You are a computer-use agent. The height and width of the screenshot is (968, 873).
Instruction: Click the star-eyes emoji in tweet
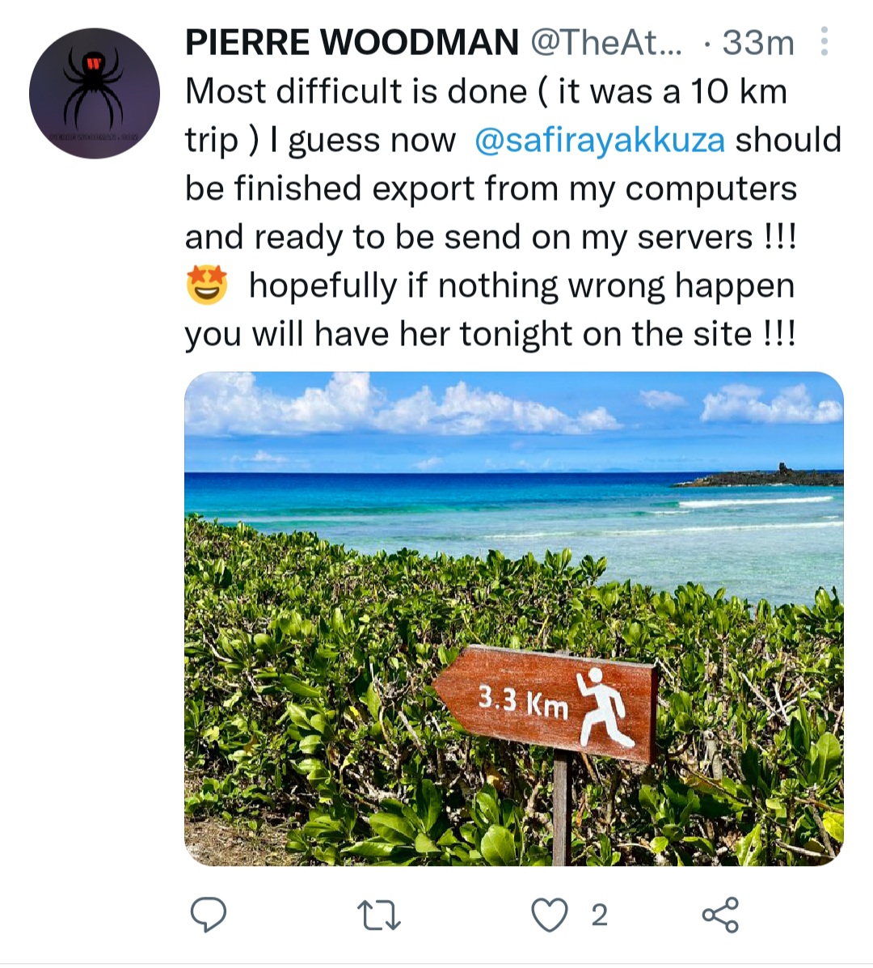point(207,285)
